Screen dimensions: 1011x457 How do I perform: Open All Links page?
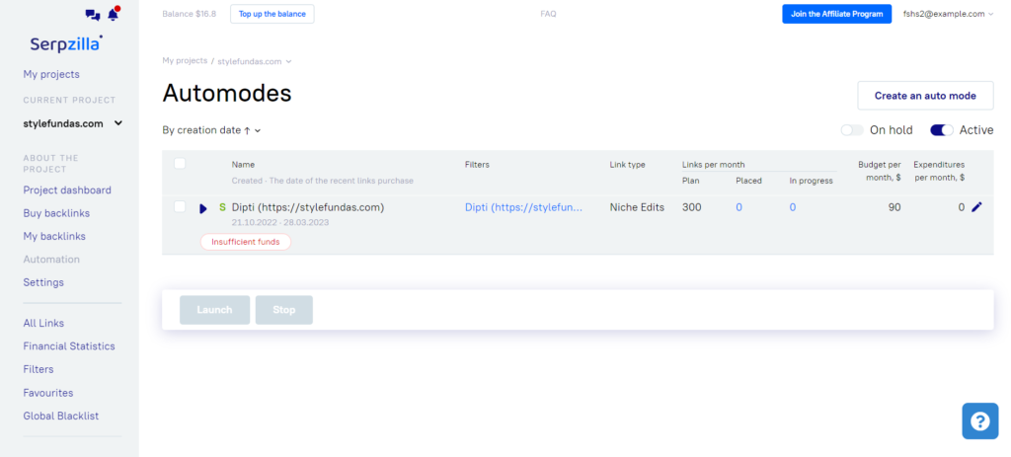[43, 323]
